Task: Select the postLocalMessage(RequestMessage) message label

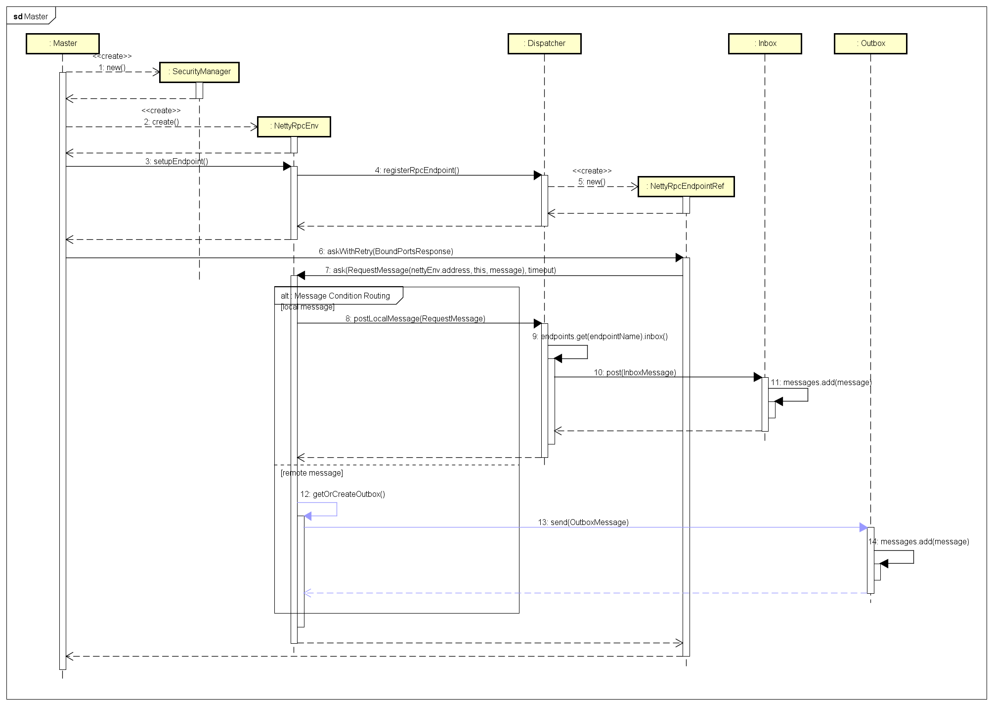Action: [x=415, y=318]
